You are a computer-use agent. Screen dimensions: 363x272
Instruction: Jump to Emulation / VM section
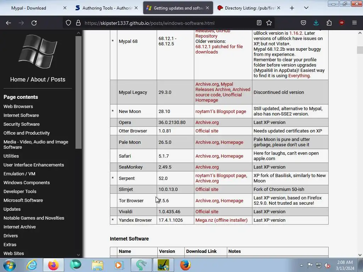tap(19, 174)
